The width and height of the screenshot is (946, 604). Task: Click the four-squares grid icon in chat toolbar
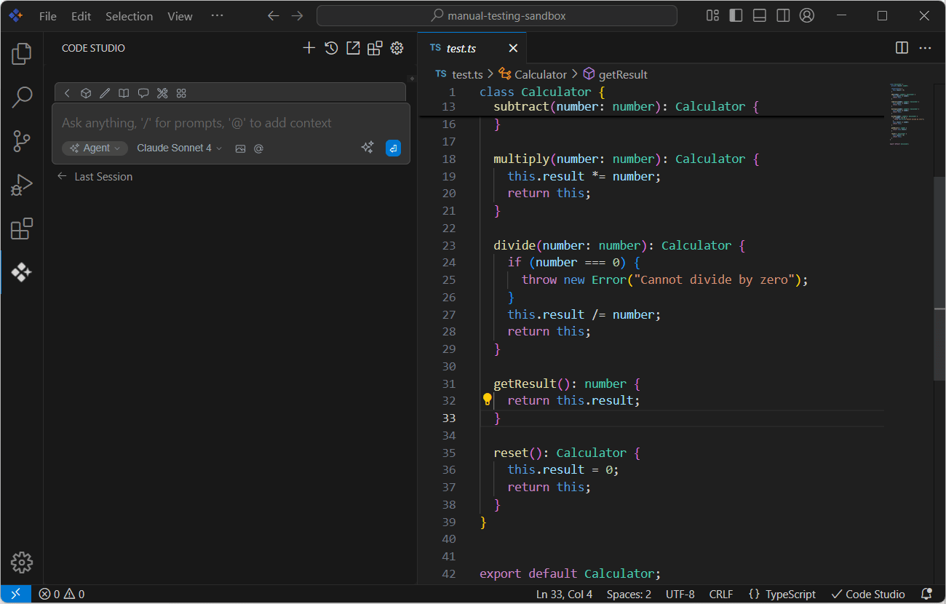[182, 93]
